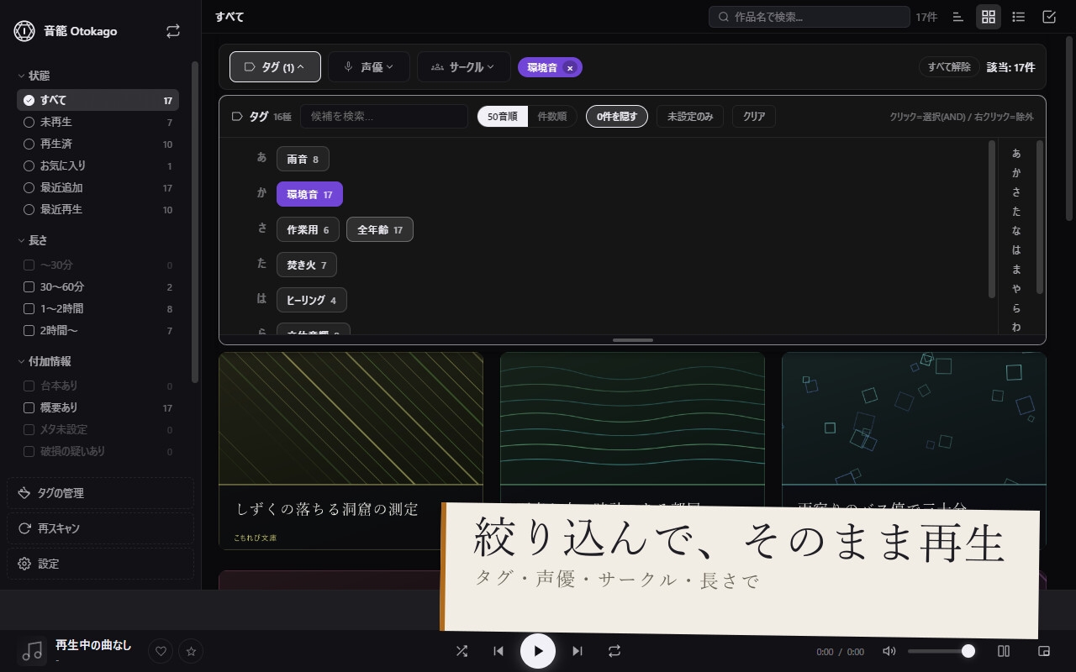Collapse the 付加情報 section
Image resolution: width=1076 pixels, height=672 pixels.
click(x=45, y=361)
